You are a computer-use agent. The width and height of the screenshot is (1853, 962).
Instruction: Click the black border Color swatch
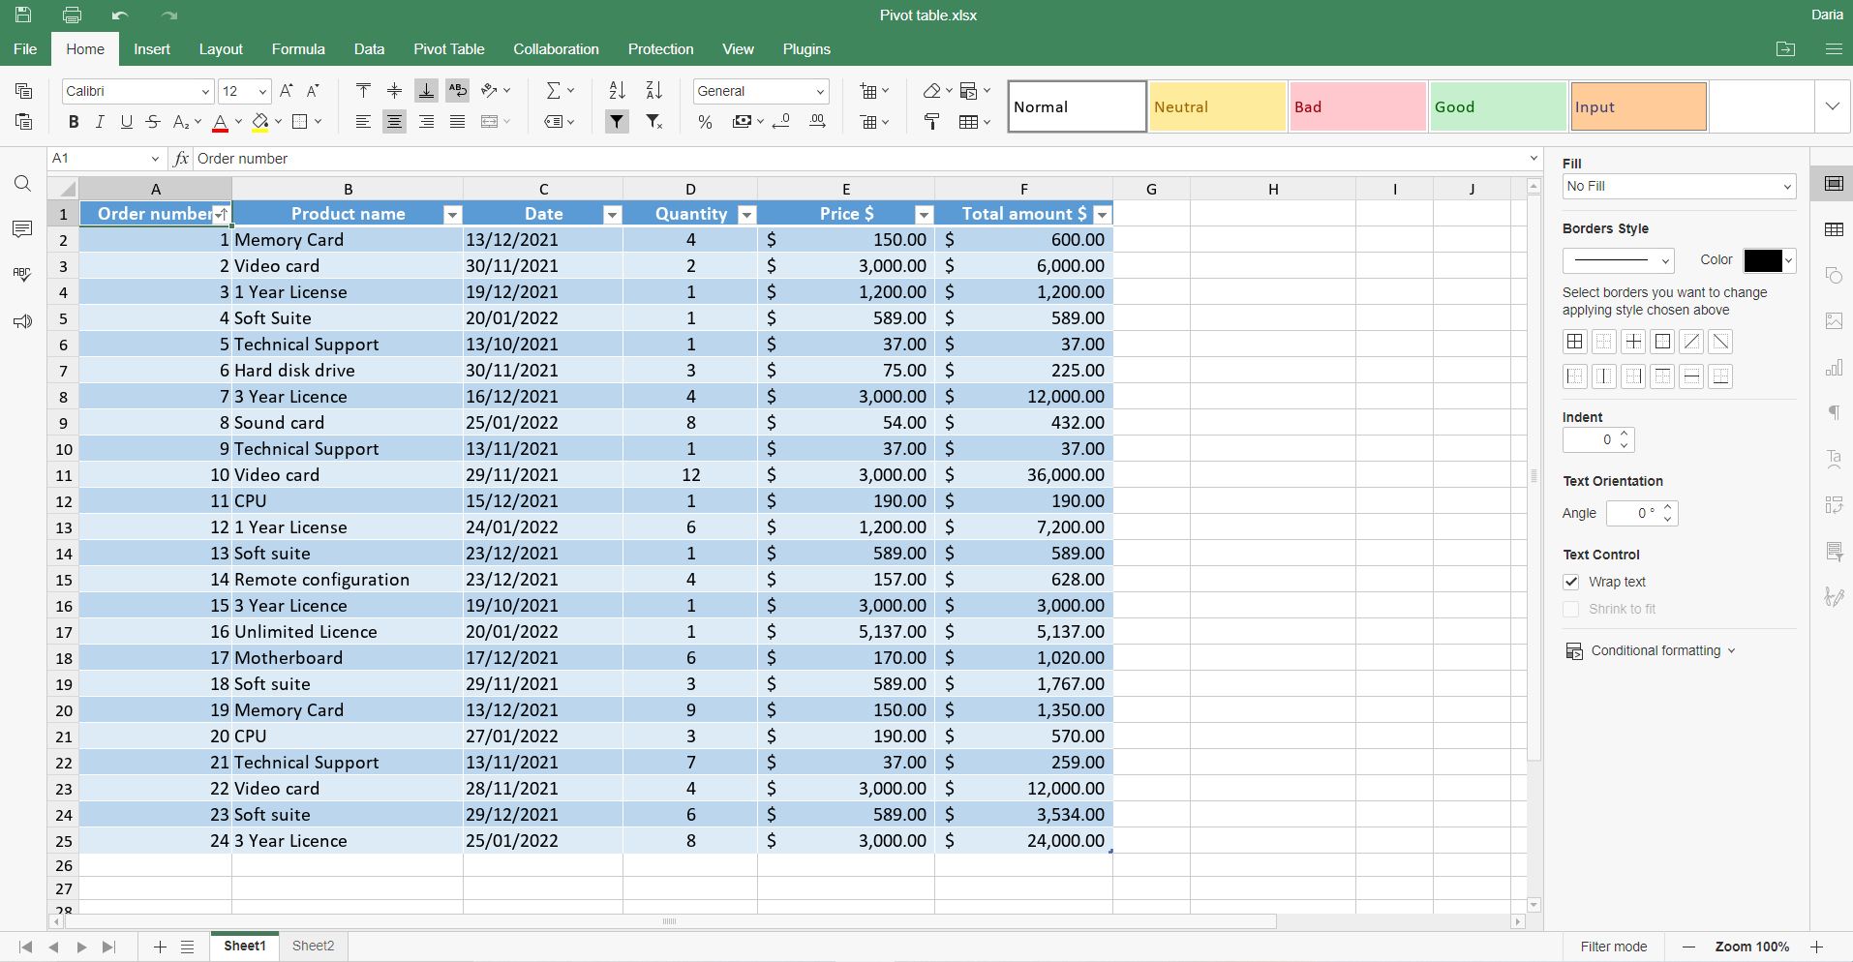[1762, 260]
